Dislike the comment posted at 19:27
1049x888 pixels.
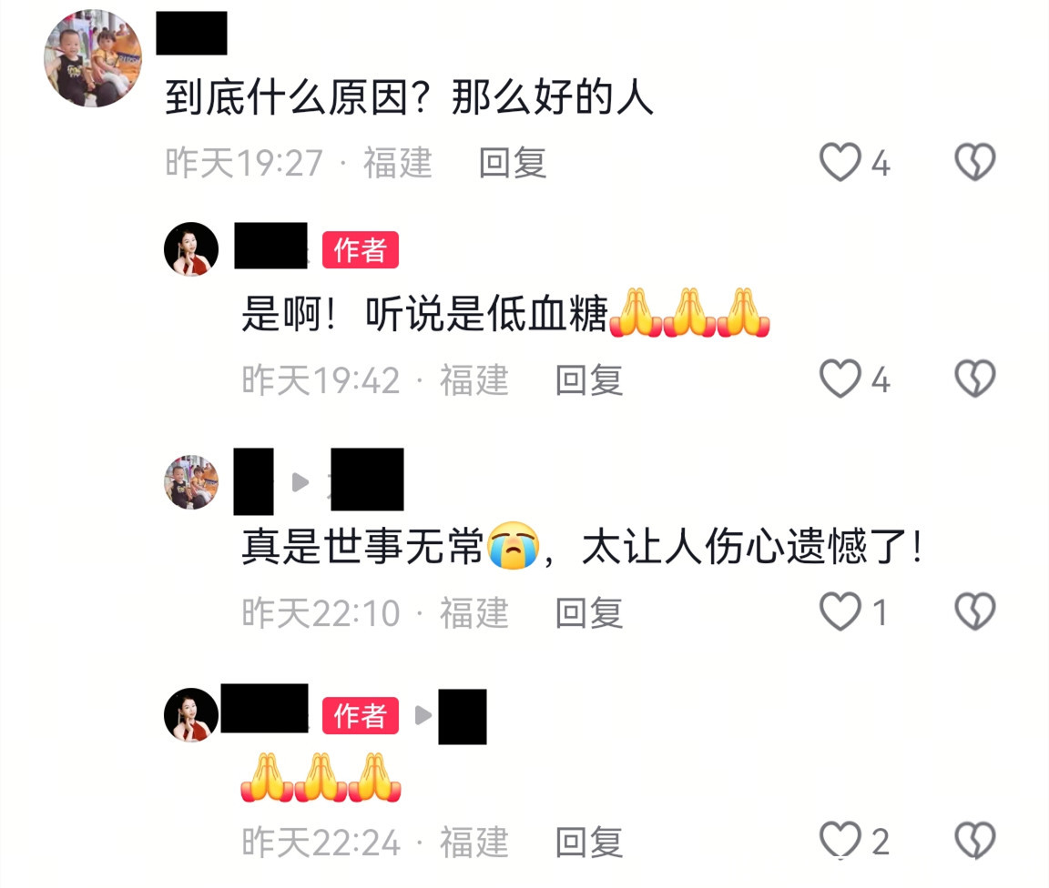click(974, 162)
